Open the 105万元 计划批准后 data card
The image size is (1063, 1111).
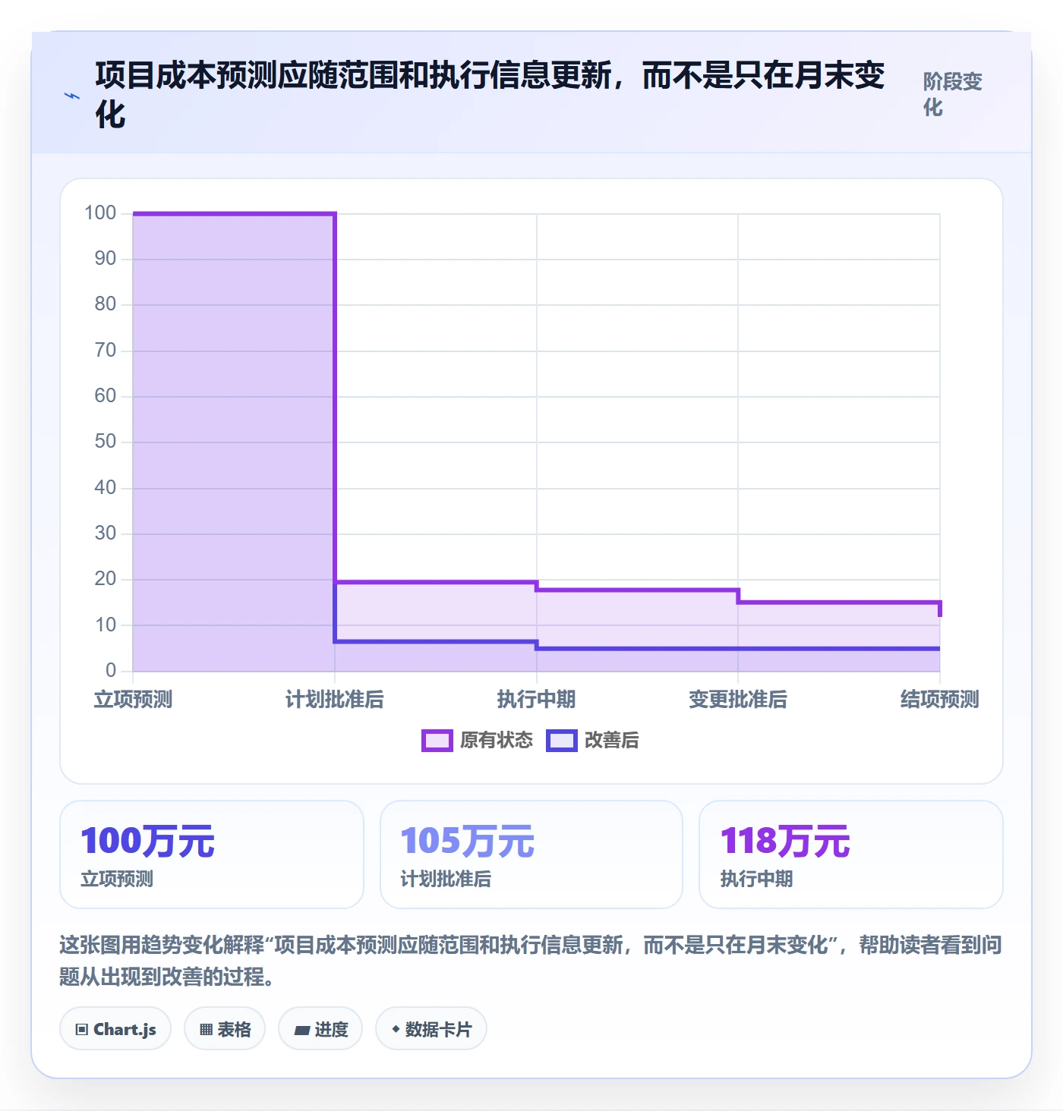531,854
